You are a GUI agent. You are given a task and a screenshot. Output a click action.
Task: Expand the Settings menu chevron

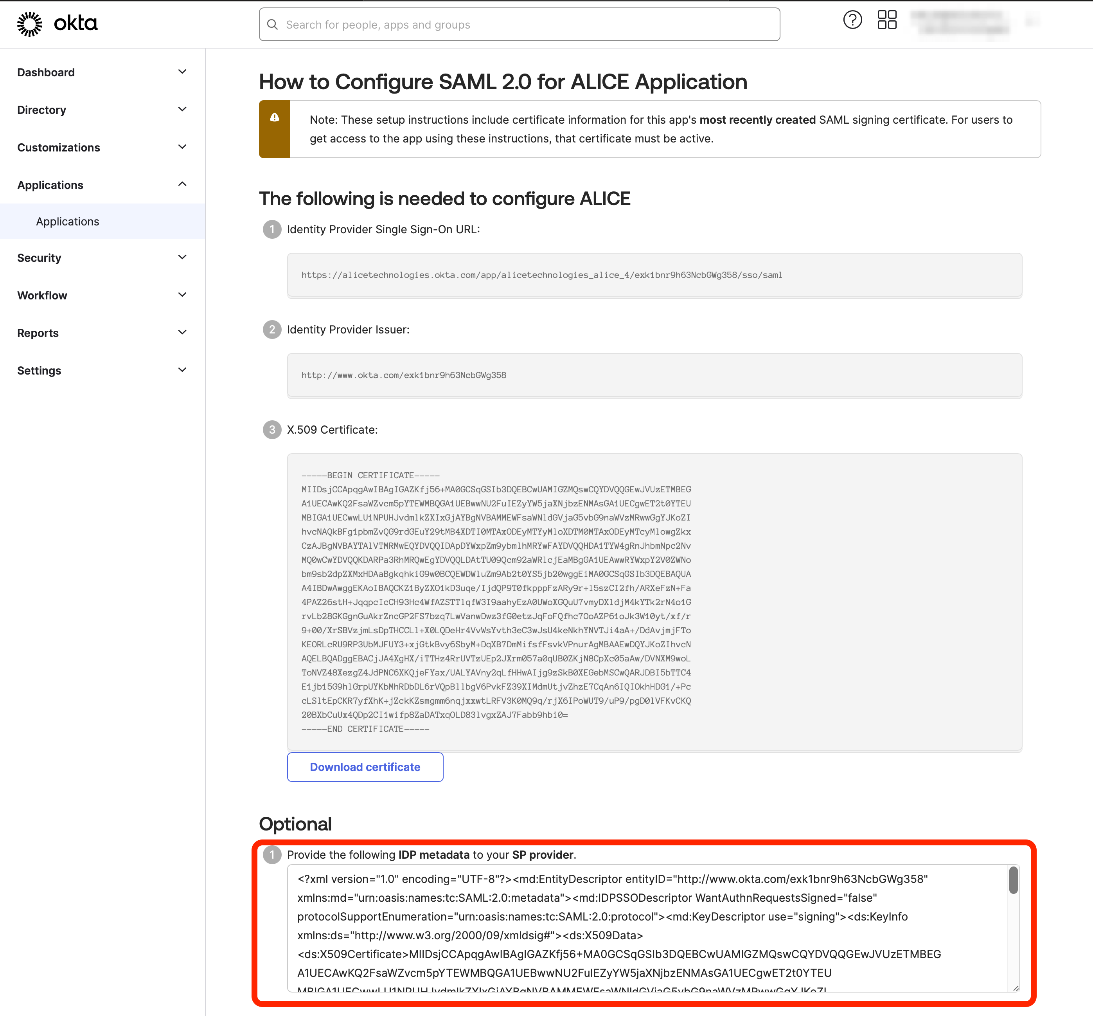[182, 370]
